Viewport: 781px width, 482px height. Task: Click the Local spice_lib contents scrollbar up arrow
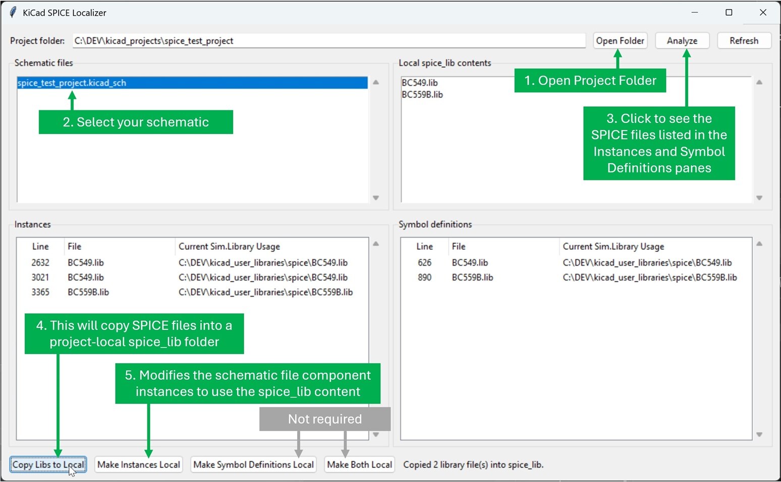[x=759, y=82]
